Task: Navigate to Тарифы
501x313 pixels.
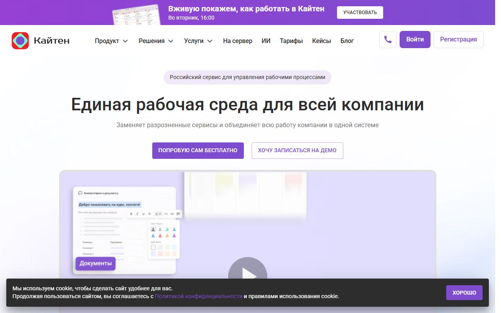Action: click(x=291, y=41)
